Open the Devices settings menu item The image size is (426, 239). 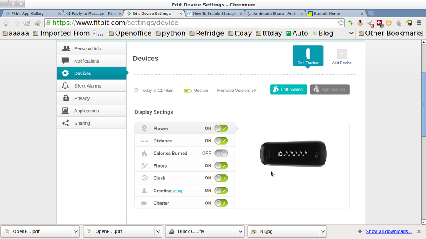92,73
